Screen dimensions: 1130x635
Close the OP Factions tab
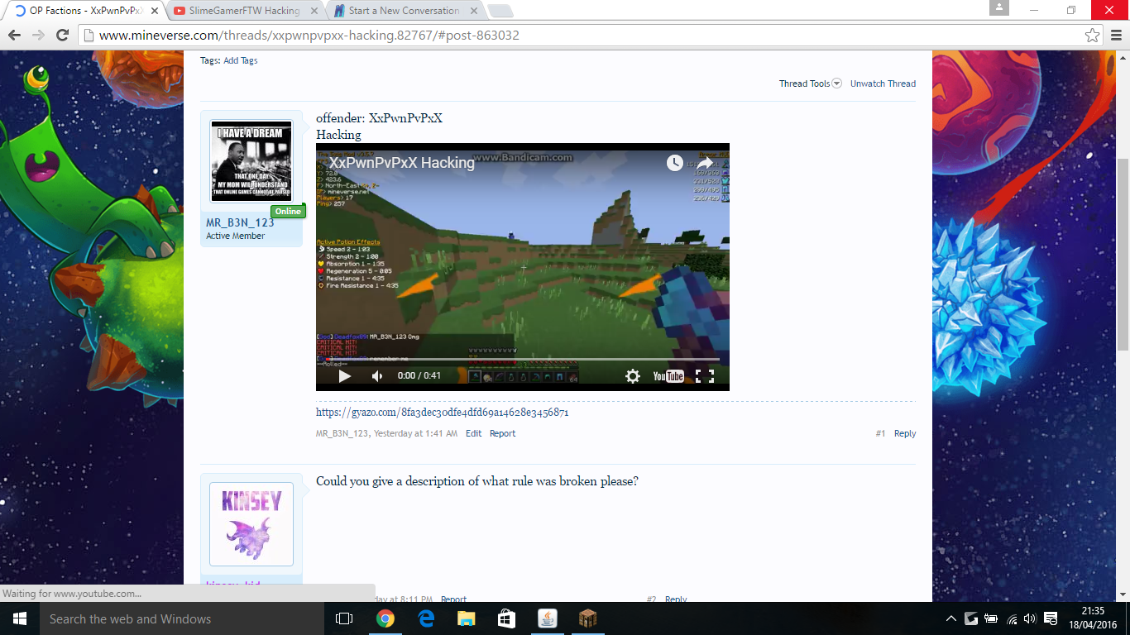tap(155, 11)
